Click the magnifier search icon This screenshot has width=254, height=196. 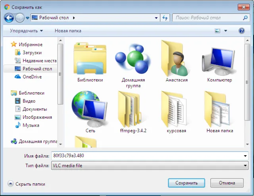click(245, 18)
